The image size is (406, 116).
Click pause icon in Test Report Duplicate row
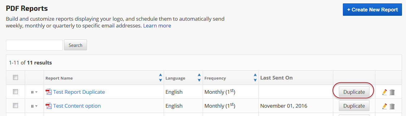[32, 92]
